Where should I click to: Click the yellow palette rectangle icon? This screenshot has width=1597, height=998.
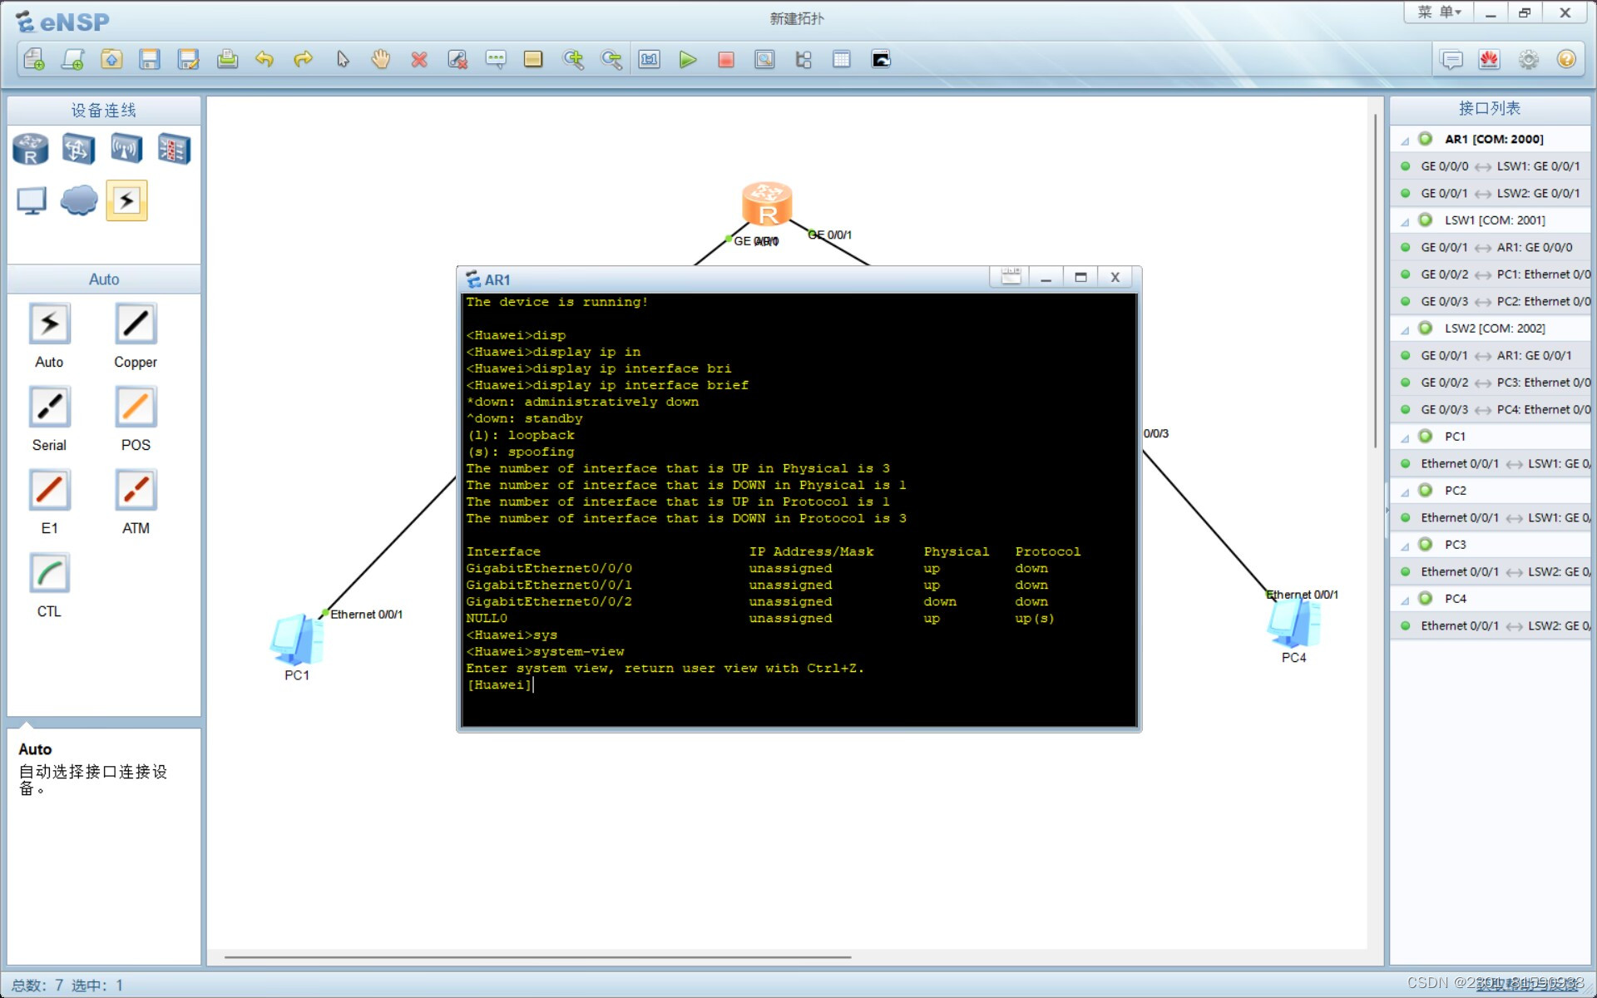tap(533, 59)
